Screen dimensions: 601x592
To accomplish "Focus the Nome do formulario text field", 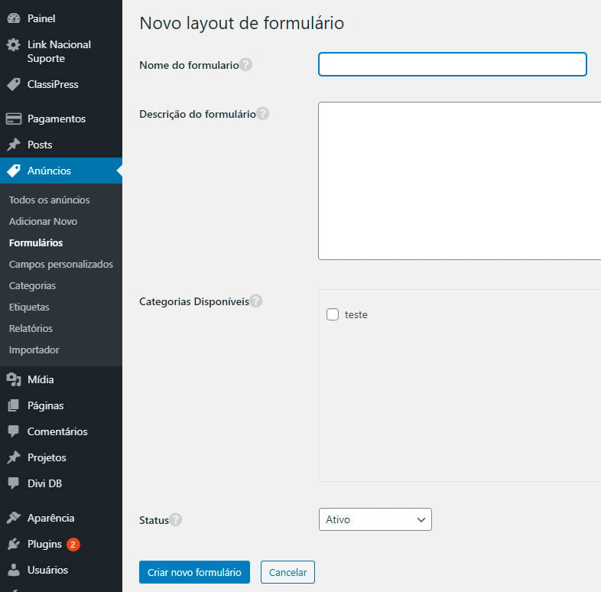I will click(x=452, y=64).
